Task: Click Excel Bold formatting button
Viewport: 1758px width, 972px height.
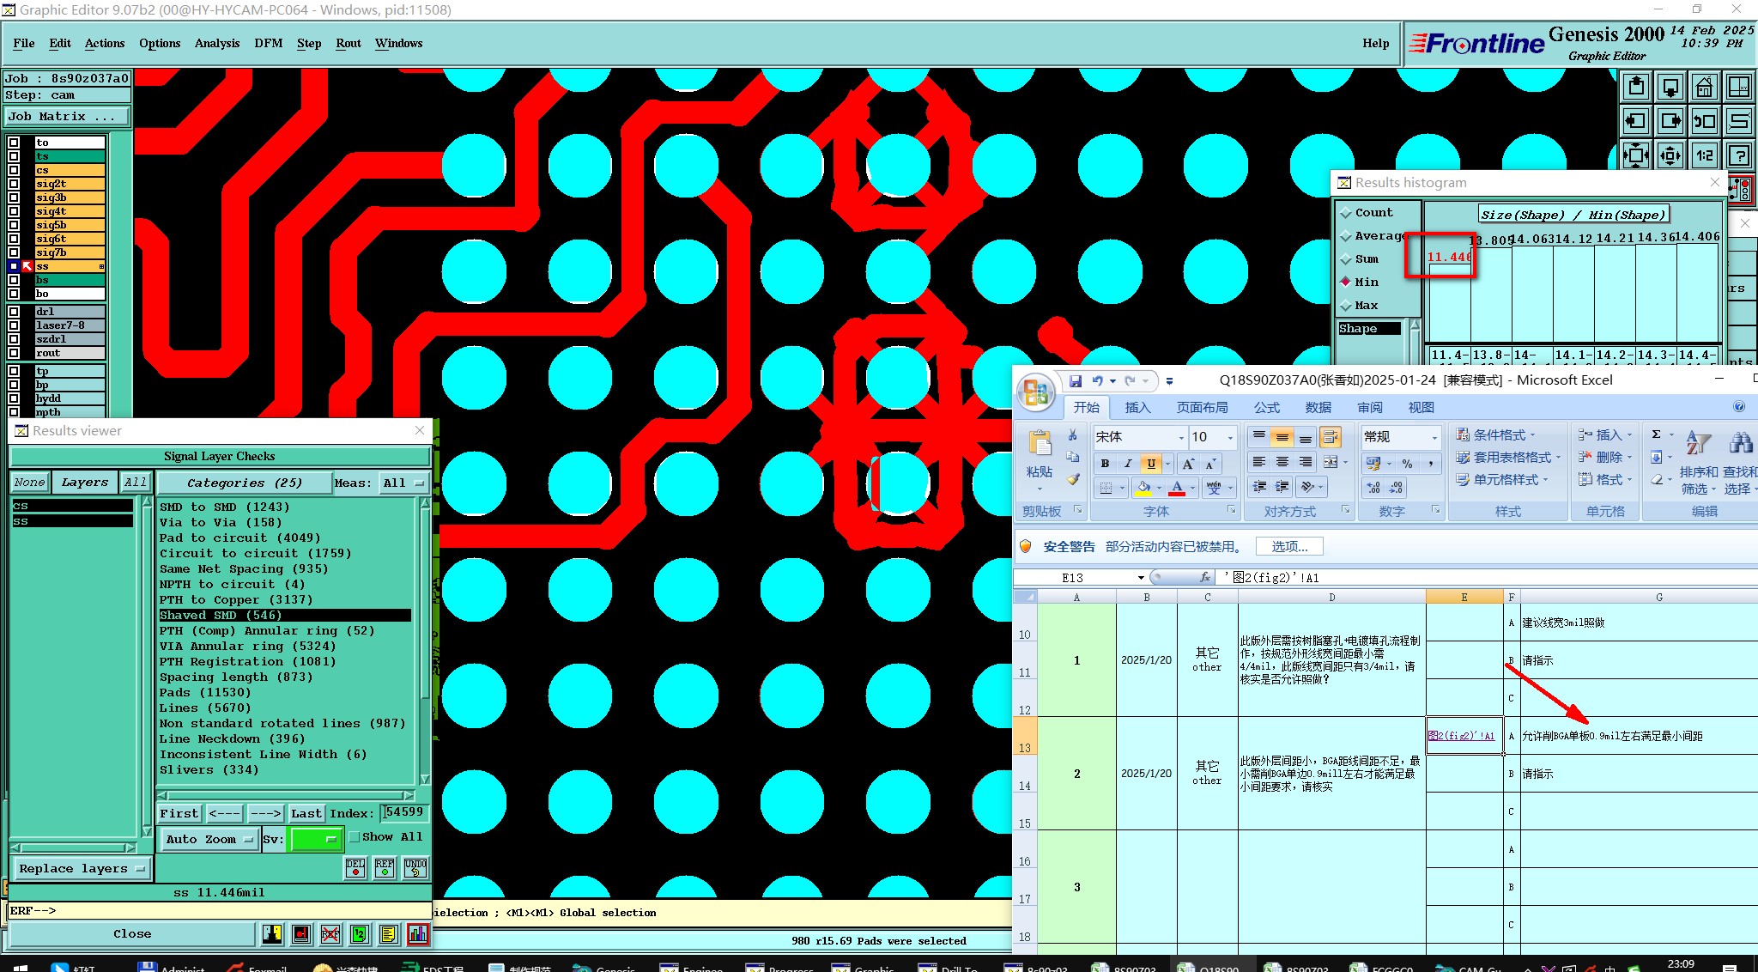Action: [1105, 464]
